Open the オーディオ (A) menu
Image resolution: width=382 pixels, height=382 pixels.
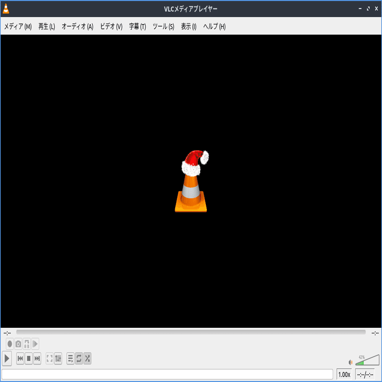[x=77, y=26]
